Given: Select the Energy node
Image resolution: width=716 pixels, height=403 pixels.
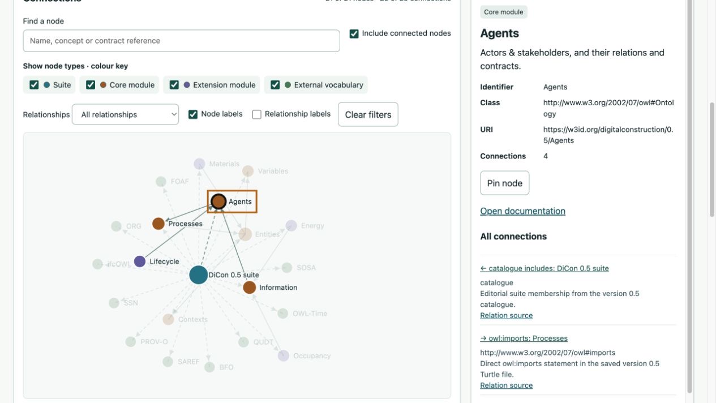Looking at the screenshot, I should coord(291,226).
